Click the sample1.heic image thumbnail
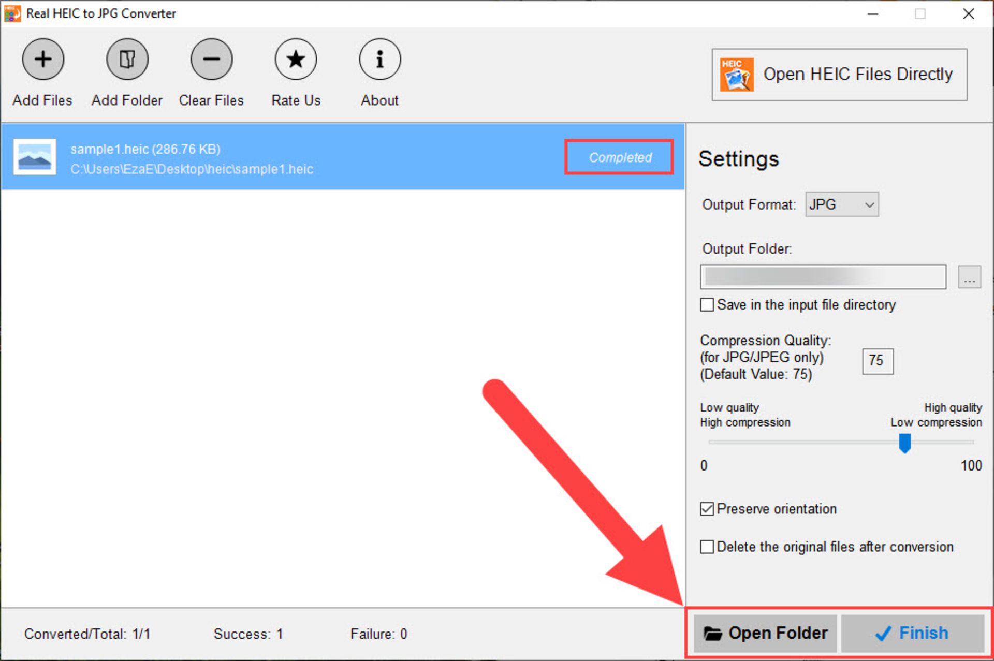 (35, 157)
